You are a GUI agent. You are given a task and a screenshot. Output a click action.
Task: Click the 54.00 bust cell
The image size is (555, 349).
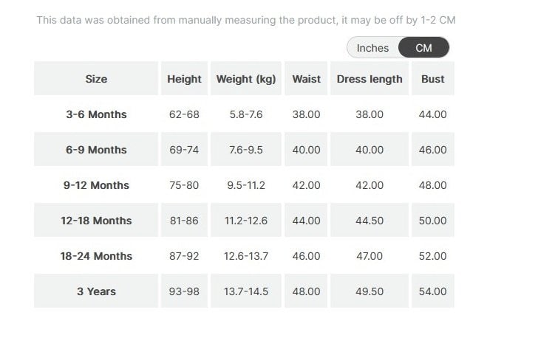[432, 291]
